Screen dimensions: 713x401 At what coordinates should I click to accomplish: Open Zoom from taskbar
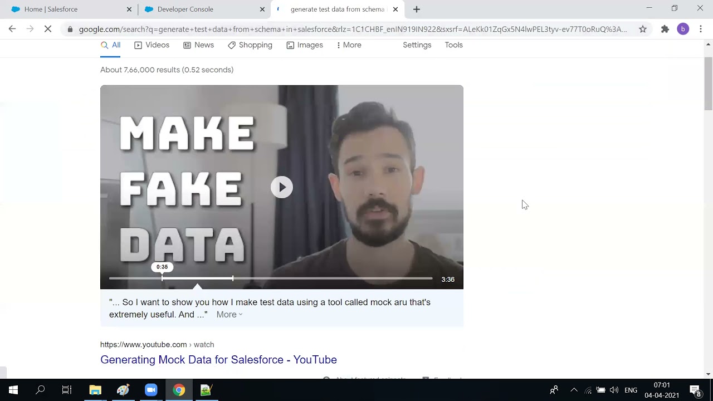point(151,390)
